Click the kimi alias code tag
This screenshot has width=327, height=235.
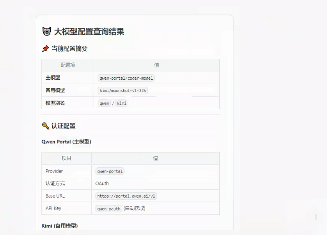click(x=122, y=103)
